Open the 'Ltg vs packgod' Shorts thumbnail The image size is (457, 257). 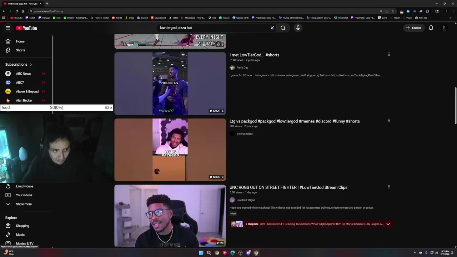(170, 150)
